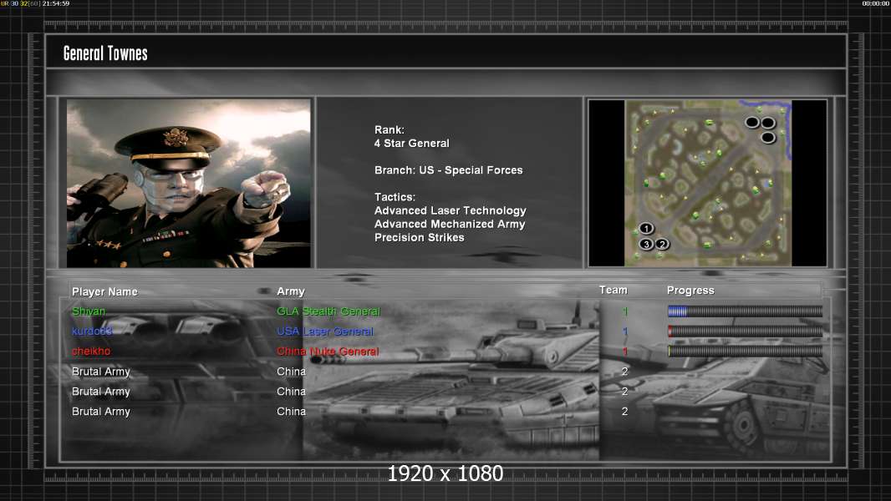891x501 pixels.
Task: Click the 'Progress' column header
Action: [x=690, y=291]
